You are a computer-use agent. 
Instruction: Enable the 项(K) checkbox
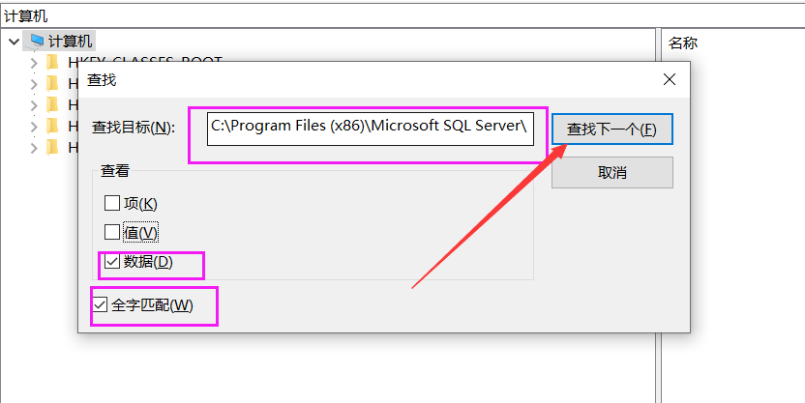(x=112, y=204)
